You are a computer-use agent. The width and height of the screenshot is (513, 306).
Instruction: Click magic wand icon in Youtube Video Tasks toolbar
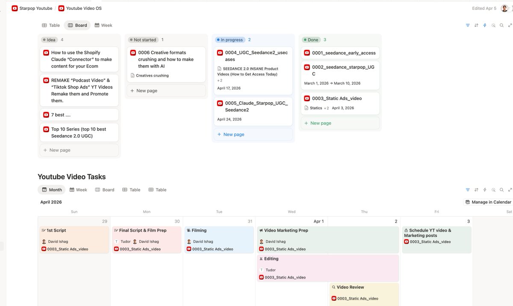coord(493,190)
